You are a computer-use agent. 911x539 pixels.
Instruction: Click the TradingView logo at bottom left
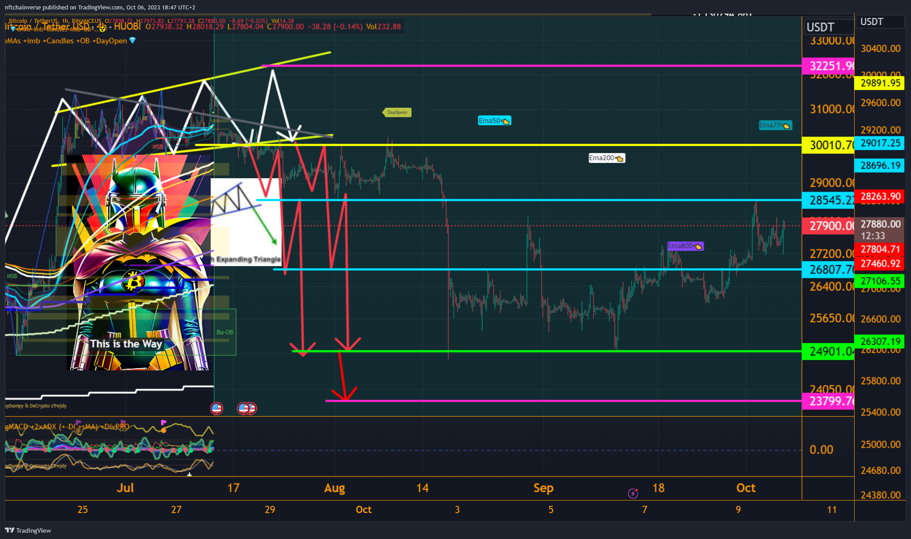[x=28, y=530]
